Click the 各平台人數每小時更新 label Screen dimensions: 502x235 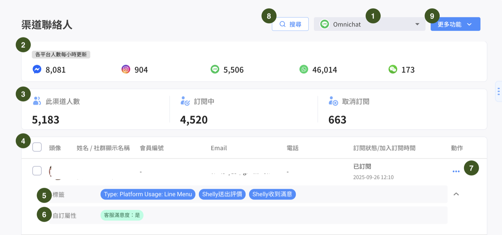[x=61, y=55]
